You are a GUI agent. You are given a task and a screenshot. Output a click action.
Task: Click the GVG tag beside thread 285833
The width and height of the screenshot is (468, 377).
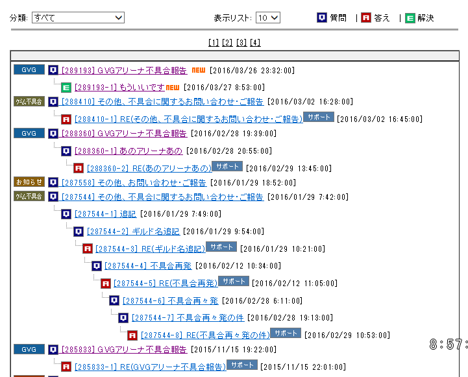[x=29, y=349]
